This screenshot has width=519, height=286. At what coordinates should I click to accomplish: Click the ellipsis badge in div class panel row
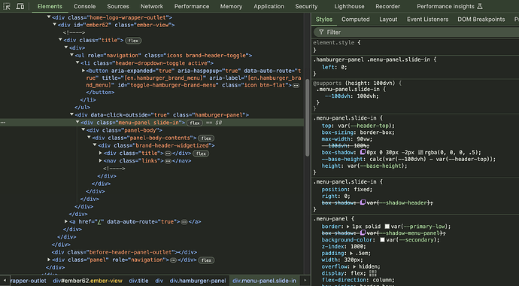click(x=173, y=260)
